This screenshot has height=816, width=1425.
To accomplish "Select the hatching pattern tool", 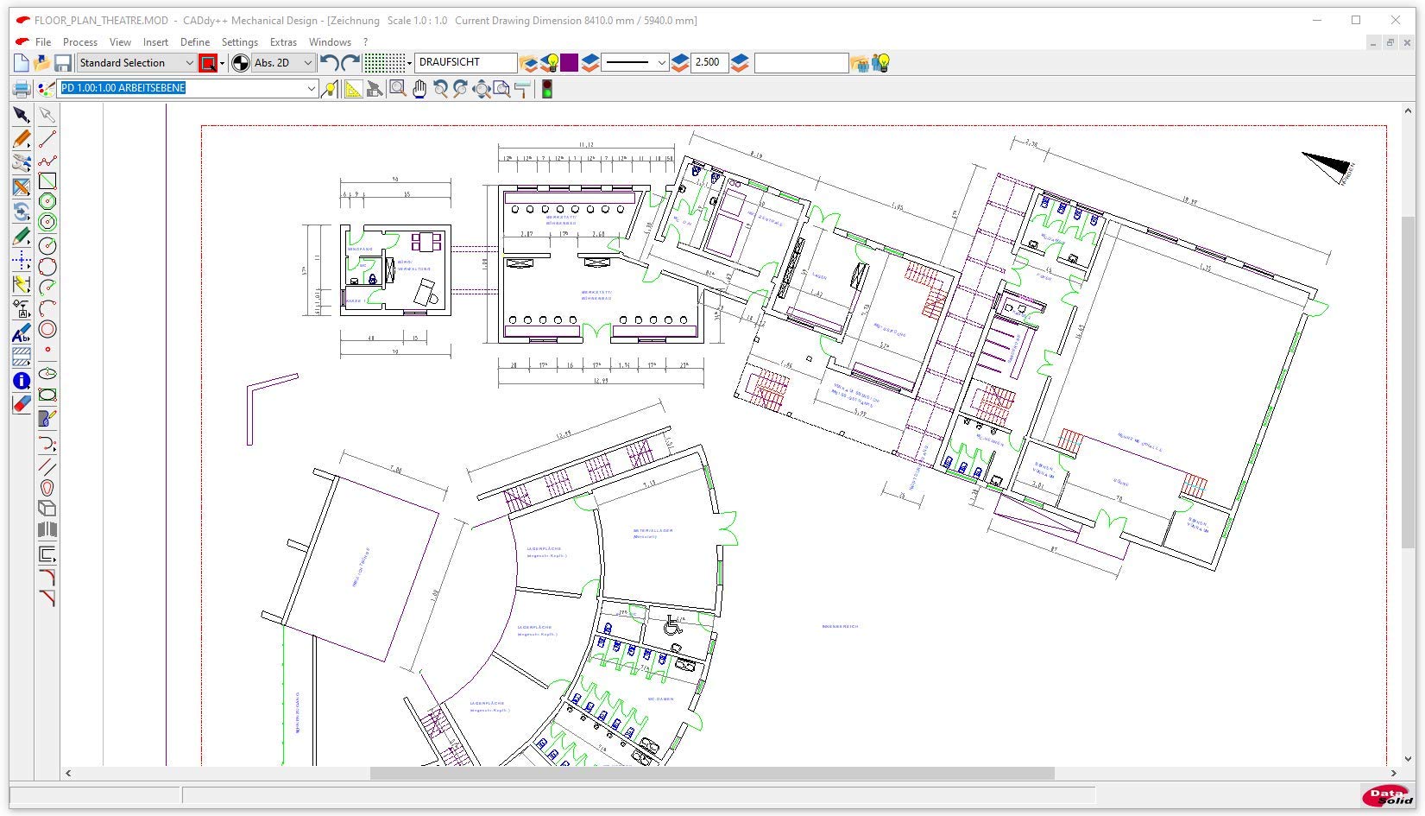I will click(x=22, y=357).
